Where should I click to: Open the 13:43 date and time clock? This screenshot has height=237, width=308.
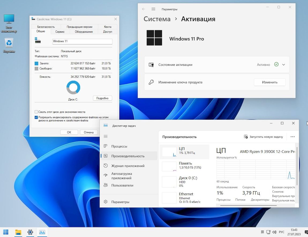pyautogui.click(x=294, y=232)
